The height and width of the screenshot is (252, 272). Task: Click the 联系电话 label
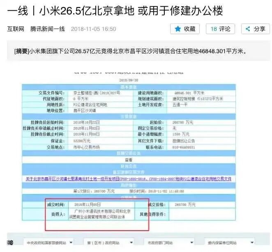155,147
